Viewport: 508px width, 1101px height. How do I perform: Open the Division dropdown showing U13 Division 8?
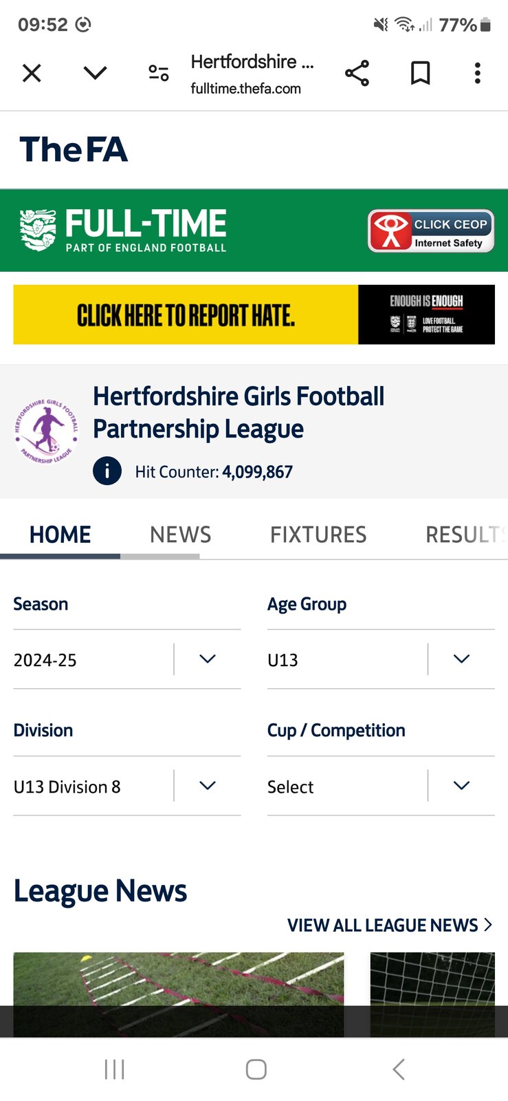pos(126,786)
